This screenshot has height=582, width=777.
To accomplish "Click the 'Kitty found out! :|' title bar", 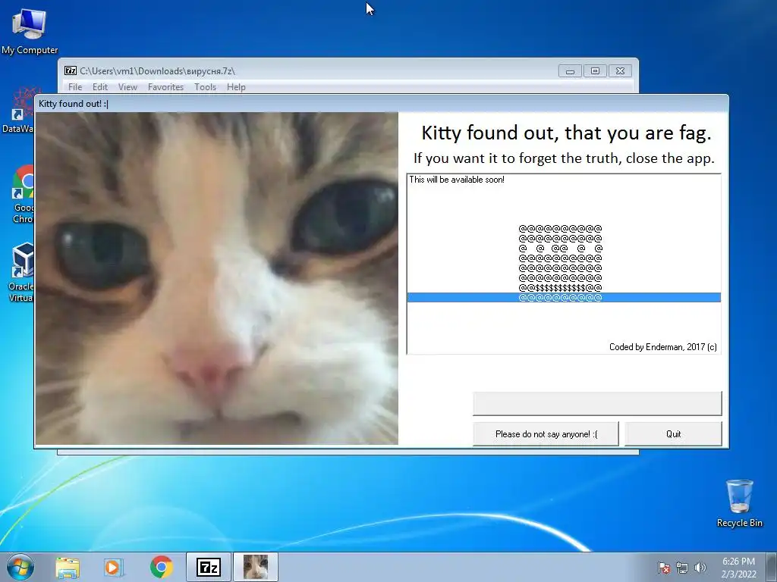I will point(382,103).
